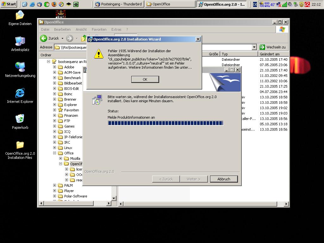Click the green Zurück back arrow in Explorer
Screen dimensions: 324x243
[x=44, y=38]
